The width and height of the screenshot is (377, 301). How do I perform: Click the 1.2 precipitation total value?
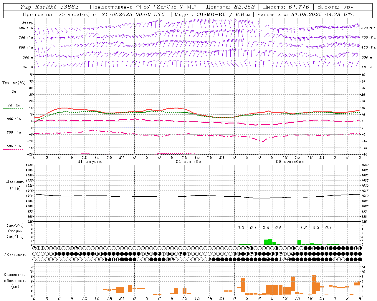pyautogui.click(x=303, y=228)
